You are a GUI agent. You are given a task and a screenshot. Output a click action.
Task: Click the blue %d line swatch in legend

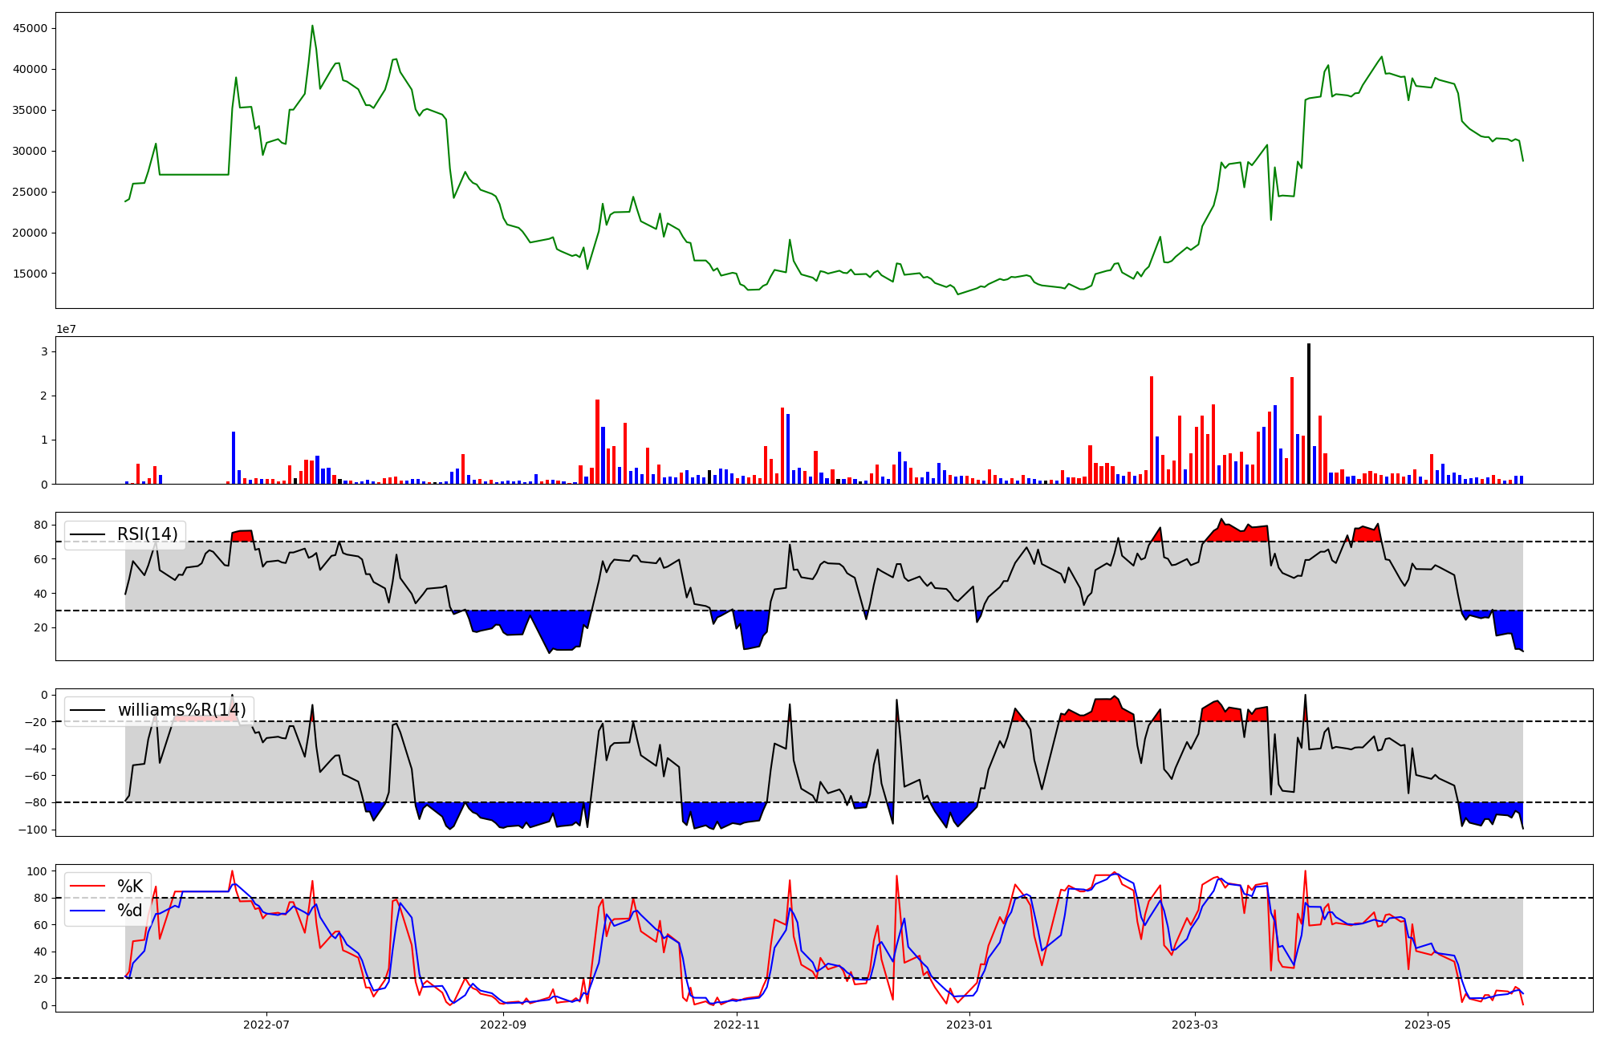tap(87, 911)
